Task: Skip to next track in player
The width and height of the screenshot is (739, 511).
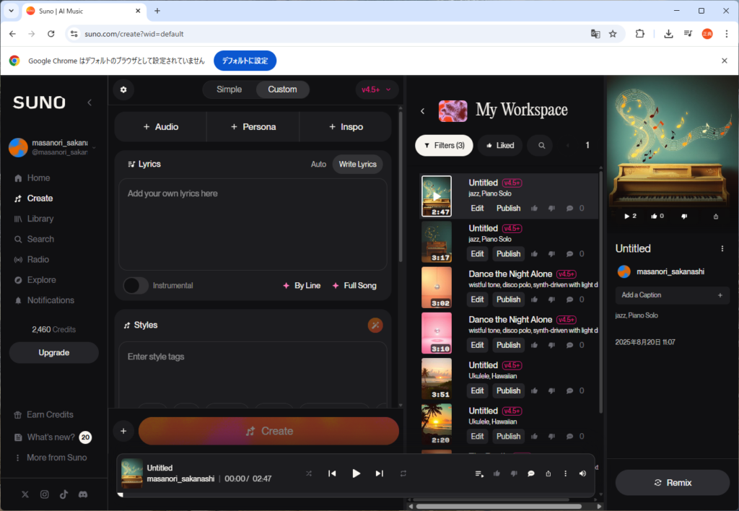Action: (x=379, y=473)
